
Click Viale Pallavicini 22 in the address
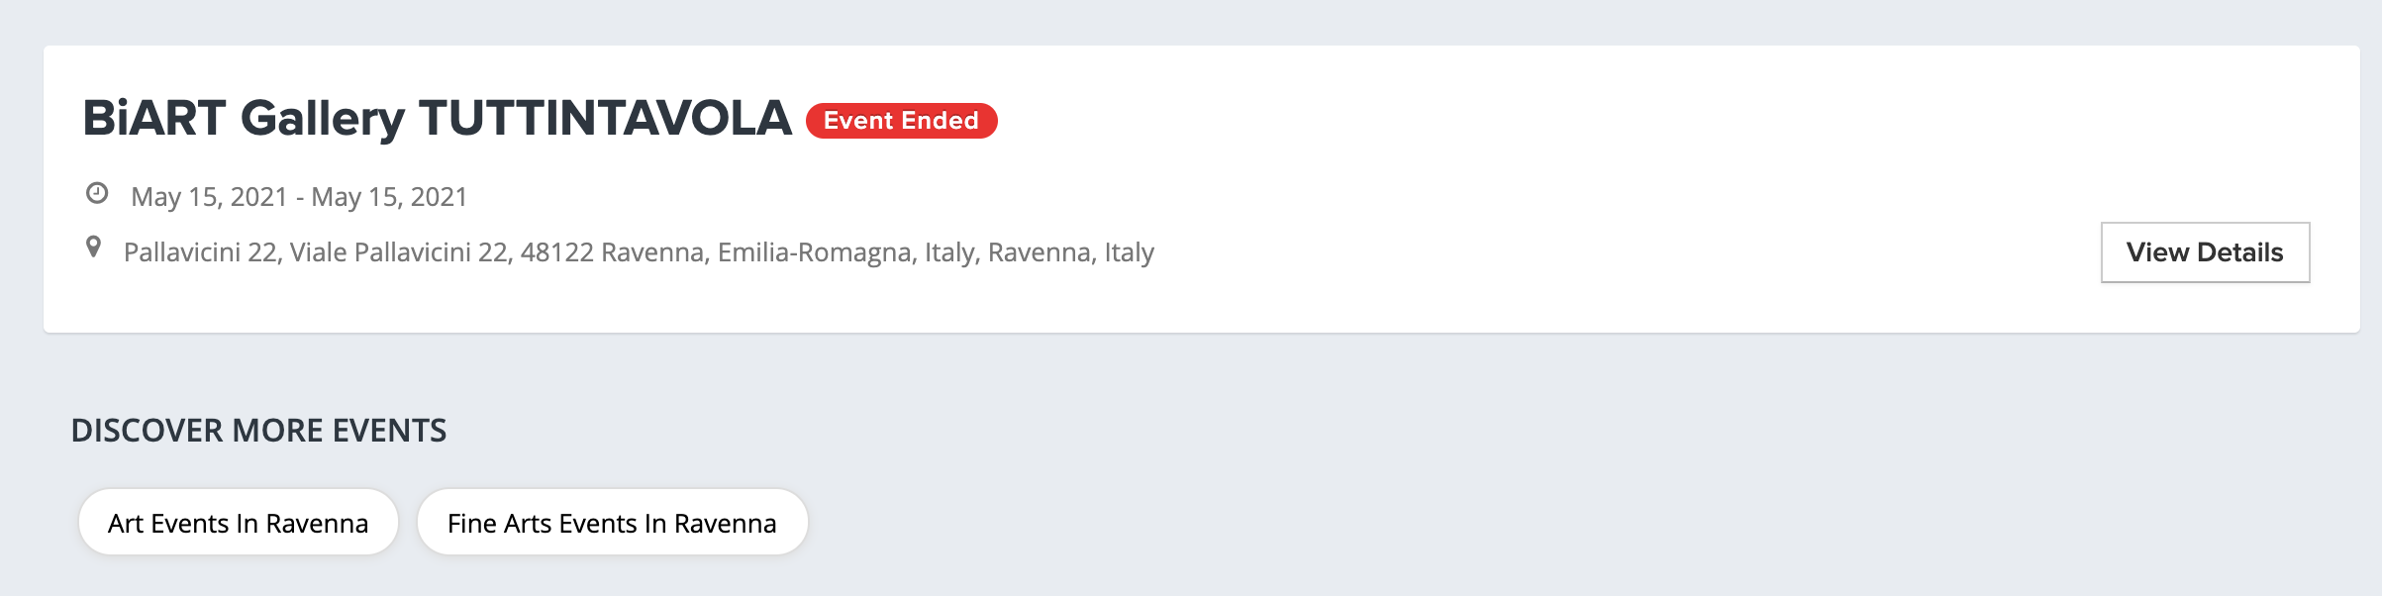[400, 252]
